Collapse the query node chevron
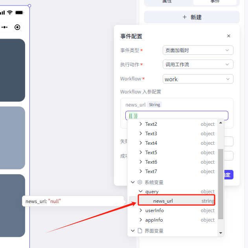This screenshot has width=248, height=248. pyautogui.click(x=141, y=192)
